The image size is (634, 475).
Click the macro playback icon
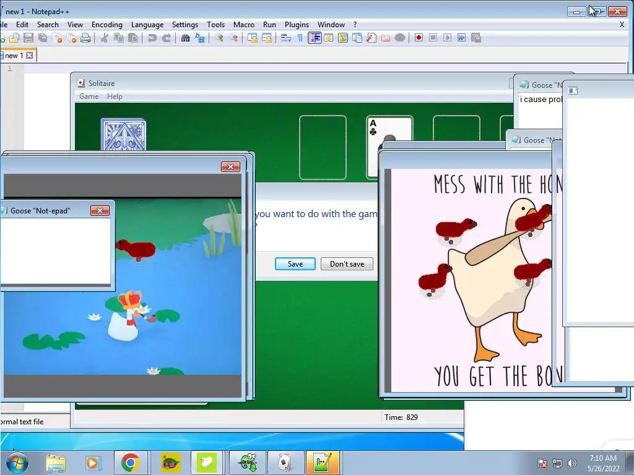(x=447, y=38)
